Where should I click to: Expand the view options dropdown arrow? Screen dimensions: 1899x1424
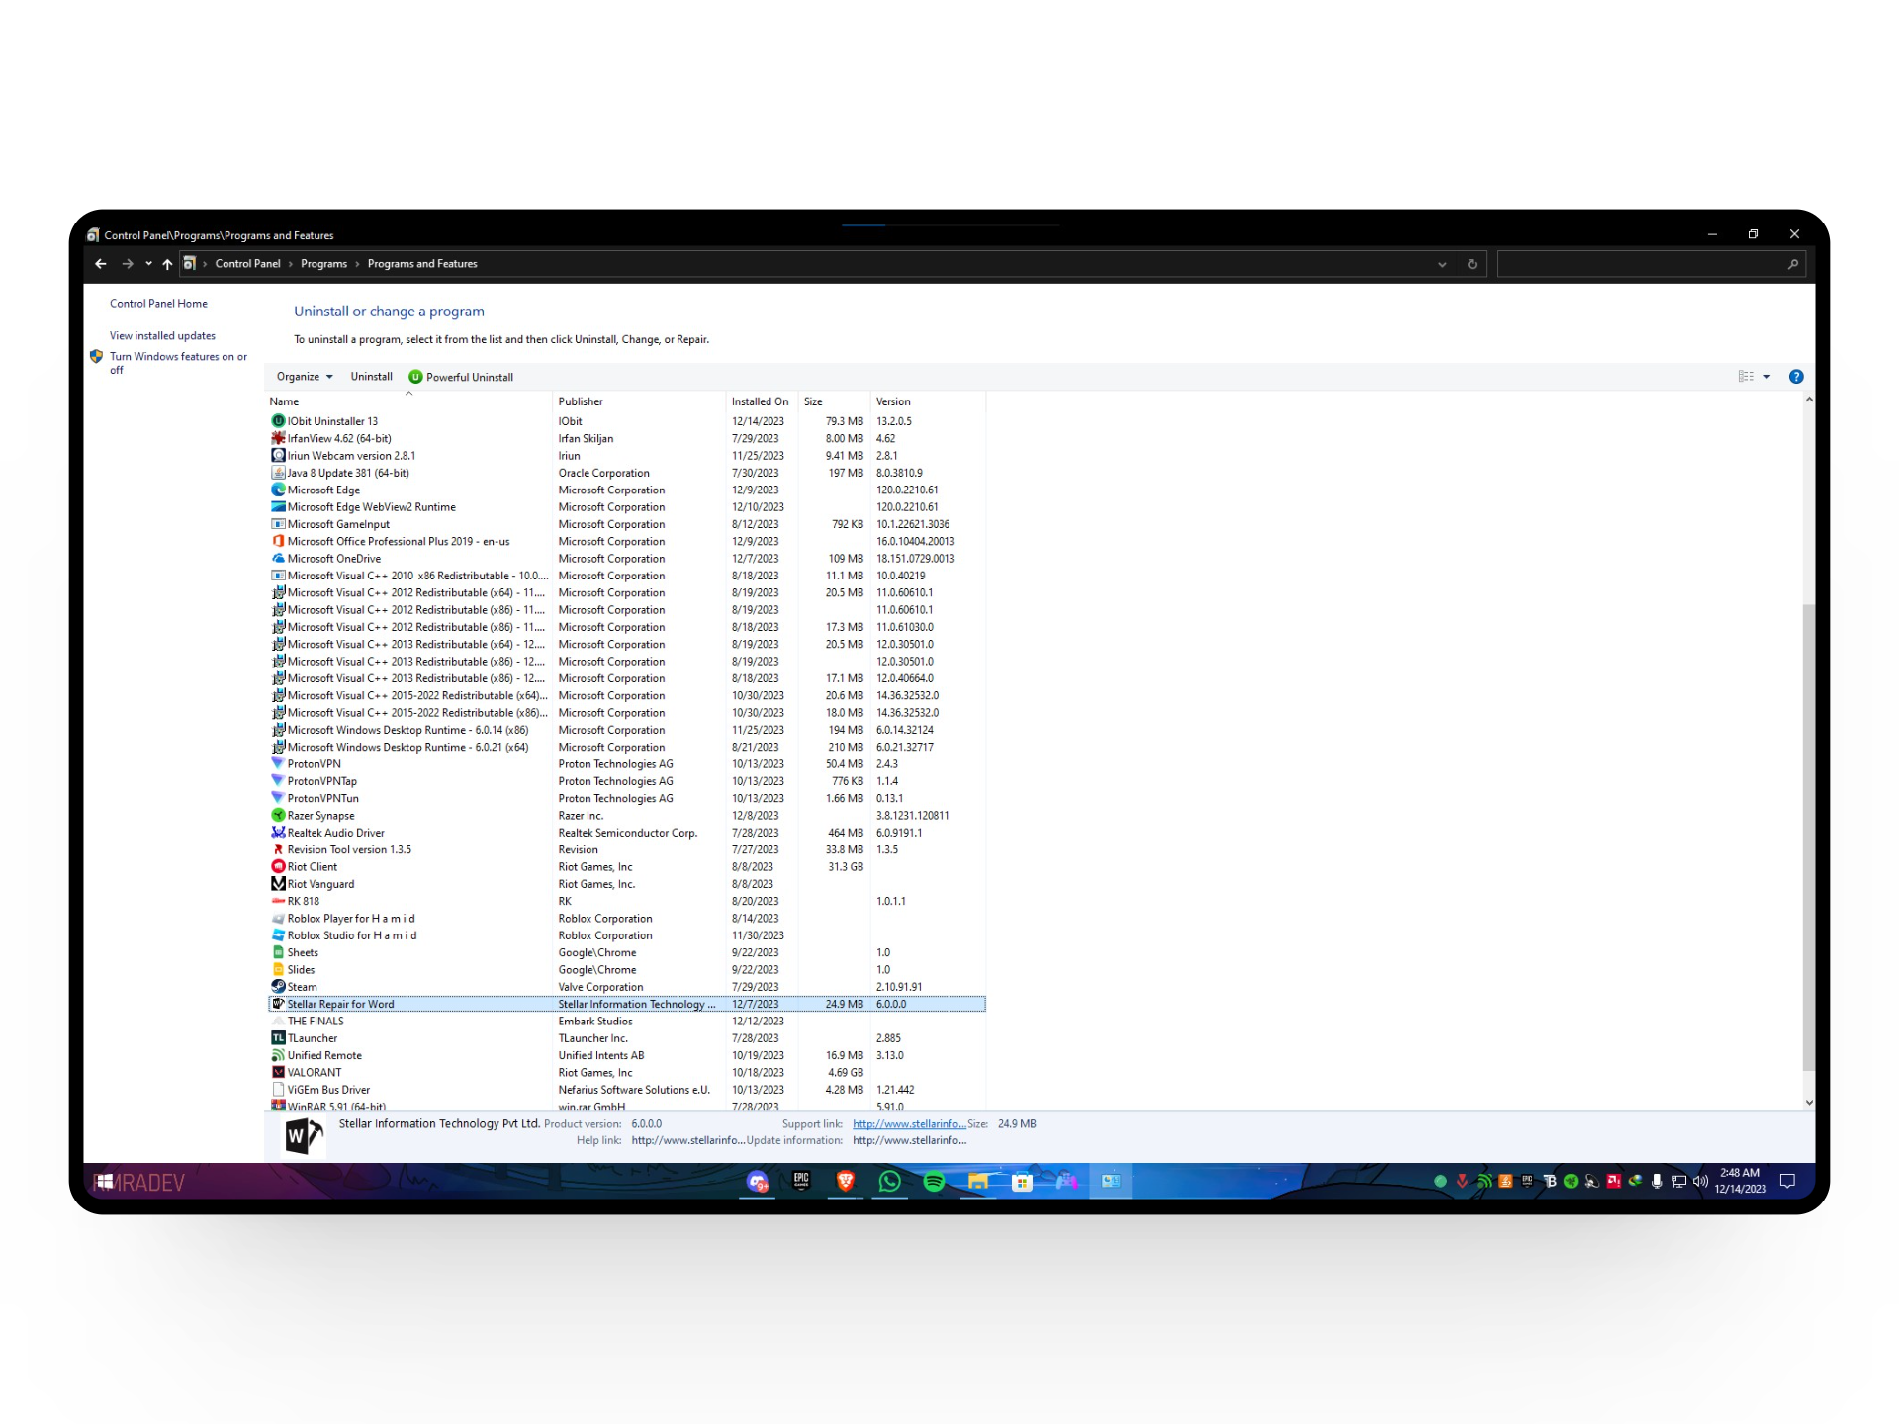(1767, 377)
